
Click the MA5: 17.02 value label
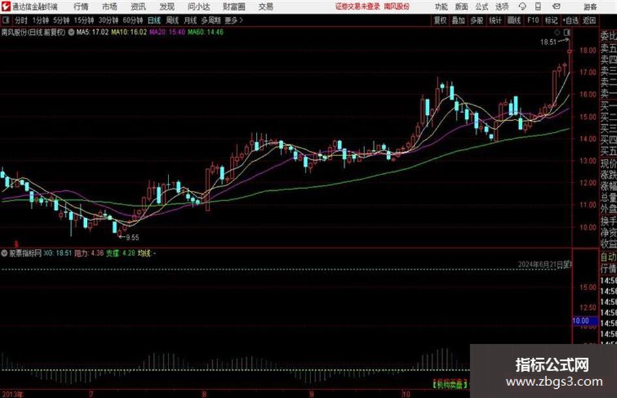(92, 32)
